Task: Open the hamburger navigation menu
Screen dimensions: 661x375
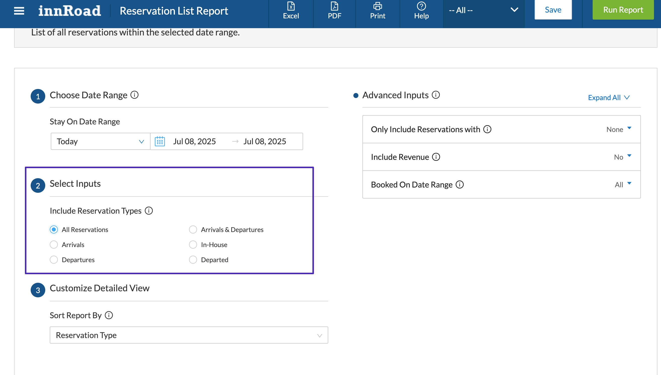Action: click(19, 11)
